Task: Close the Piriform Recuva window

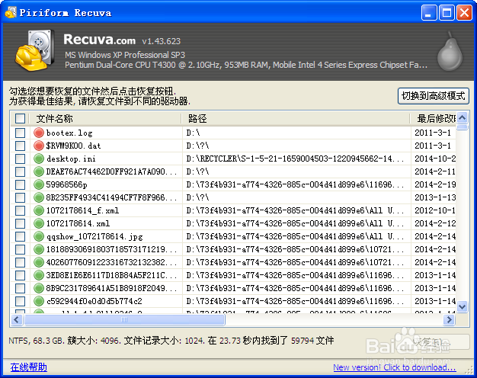Action: click(x=464, y=13)
